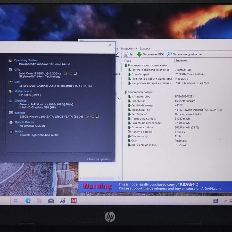Click the Hewlett-Packard manufacturer value
This screenshot has width=232, height=232.
pyautogui.click(x=185, y=101)
